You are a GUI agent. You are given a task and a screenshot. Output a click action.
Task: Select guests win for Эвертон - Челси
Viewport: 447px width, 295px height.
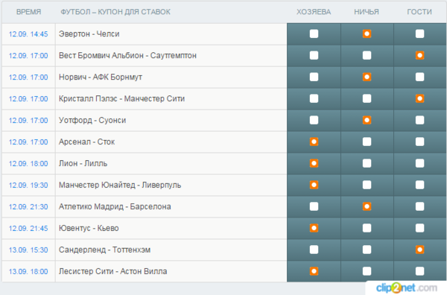tap(419, 34)
